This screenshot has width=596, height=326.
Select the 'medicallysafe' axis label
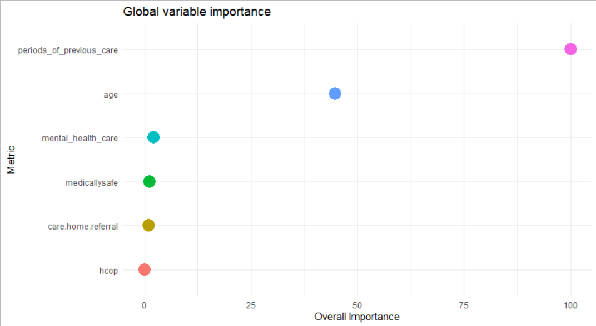coord(91,182)
